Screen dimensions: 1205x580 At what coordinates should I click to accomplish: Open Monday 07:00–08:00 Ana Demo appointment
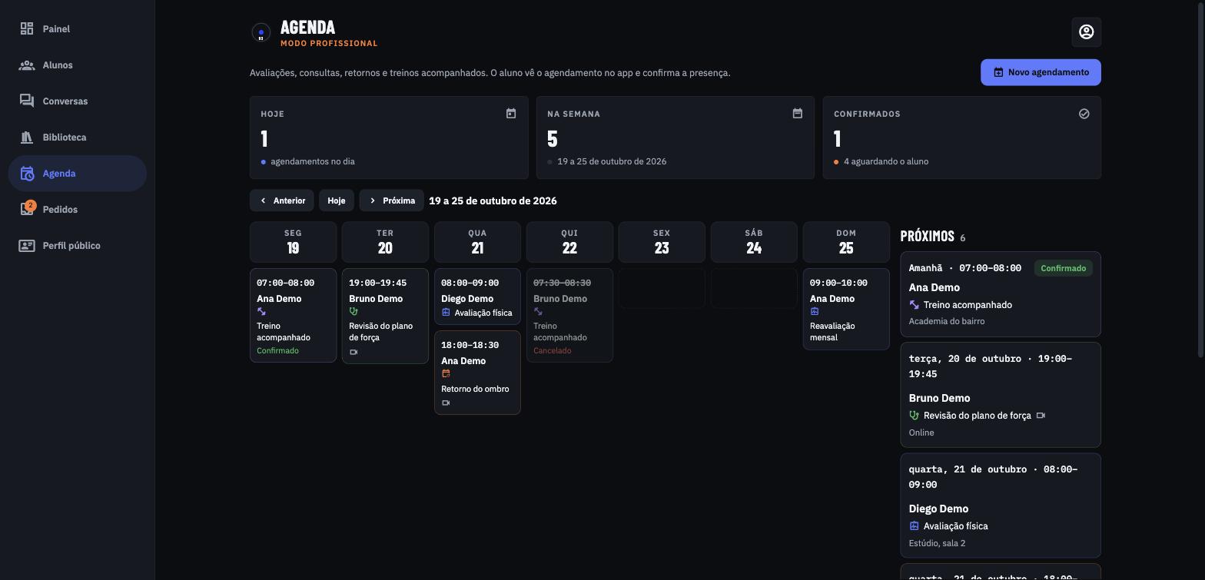coord(293,316)
